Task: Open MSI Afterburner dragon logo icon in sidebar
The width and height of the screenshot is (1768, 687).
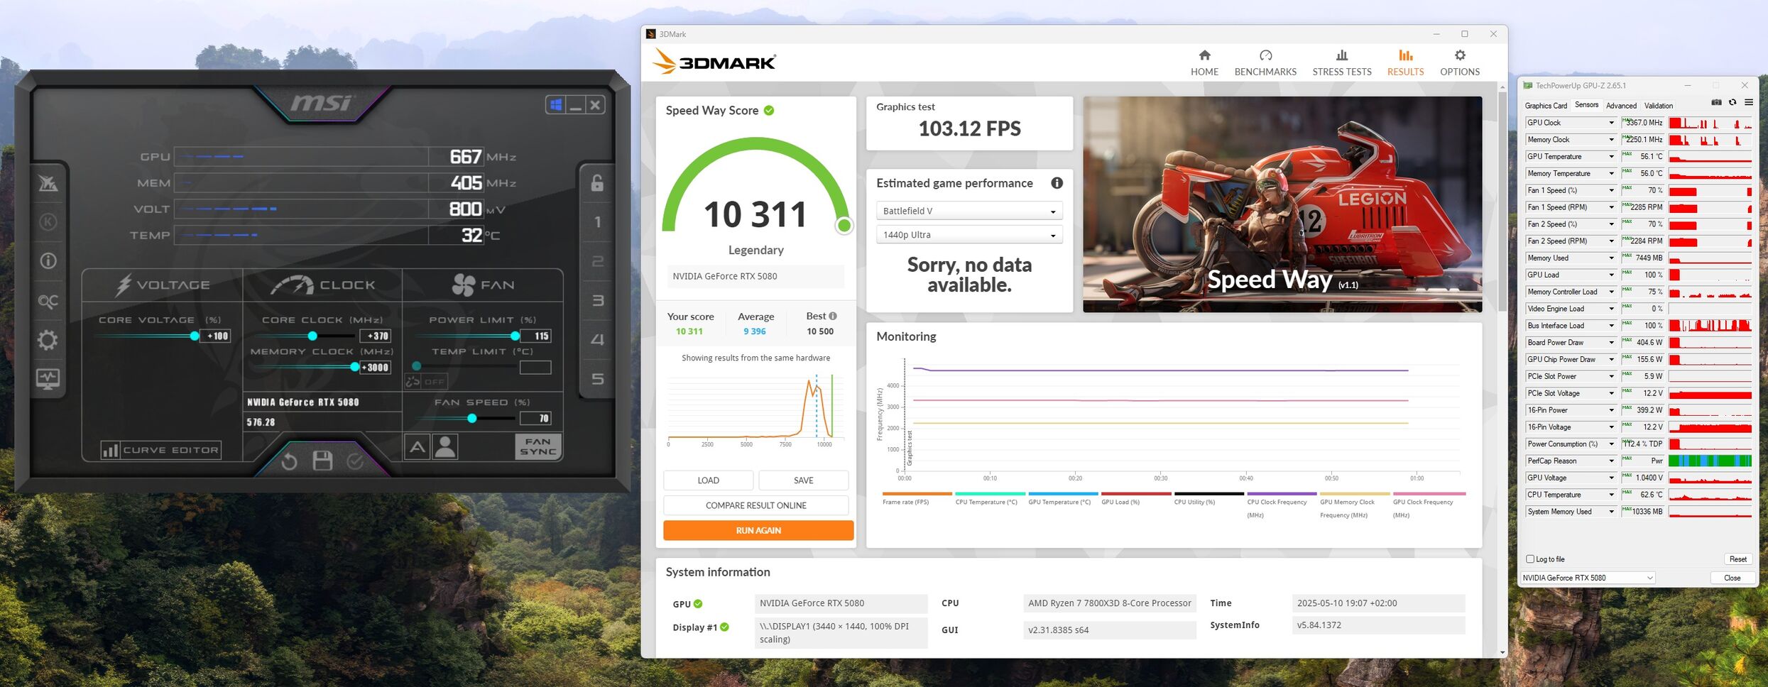Action: [x=48, y=184]
